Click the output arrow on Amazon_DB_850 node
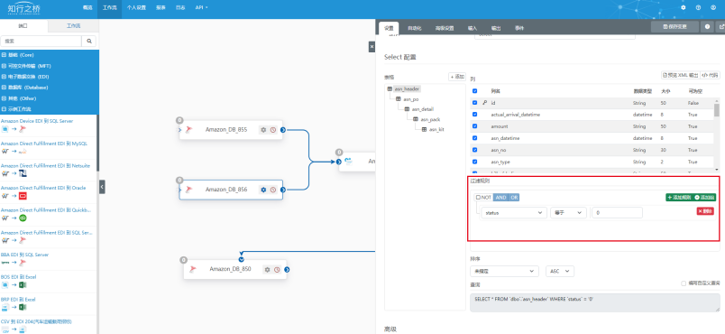The width and height of the screenshot is (725, 334). pos(287,270)
